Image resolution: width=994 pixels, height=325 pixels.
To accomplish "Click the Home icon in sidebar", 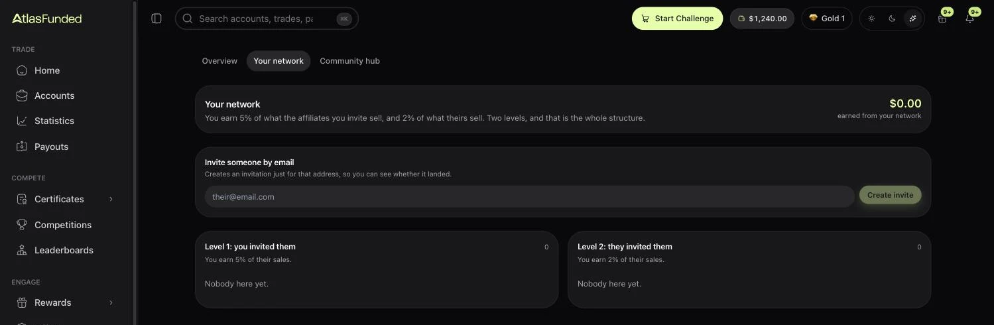I will tap(22, 70).
